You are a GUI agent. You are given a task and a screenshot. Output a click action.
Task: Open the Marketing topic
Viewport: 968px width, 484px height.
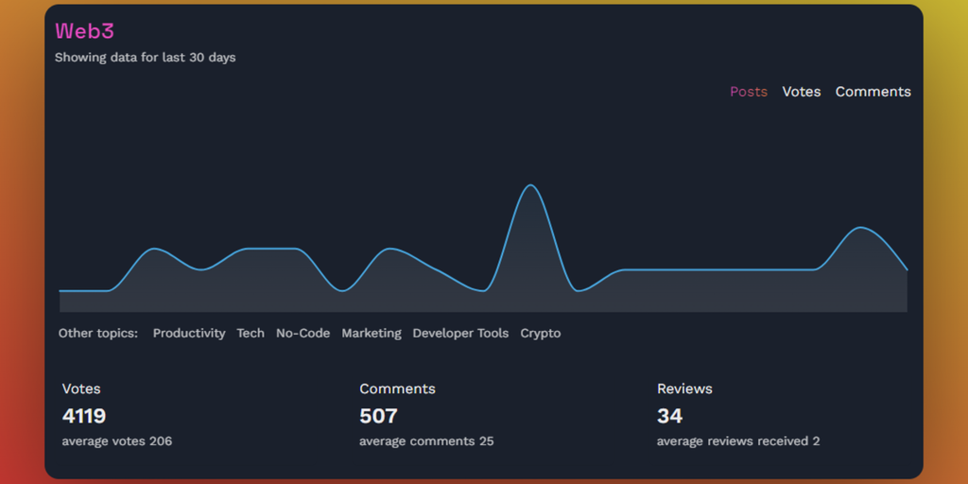coord(372,334)
